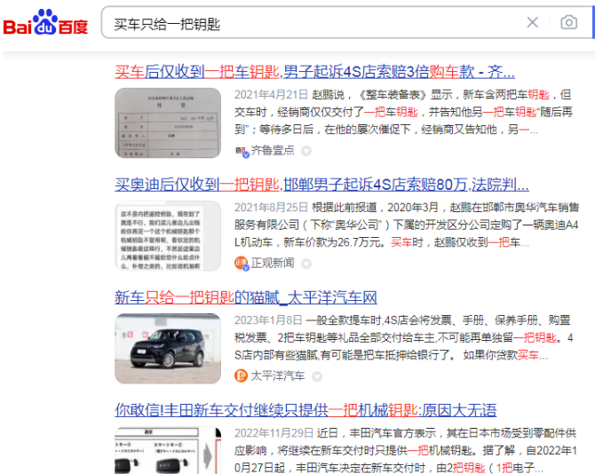The width and height of the screenshot is (595, 474).
Task: Open the result 你敢信!丰田新车交付继续只提供一把机械钥匙
Action: click(x=305, y=410)
